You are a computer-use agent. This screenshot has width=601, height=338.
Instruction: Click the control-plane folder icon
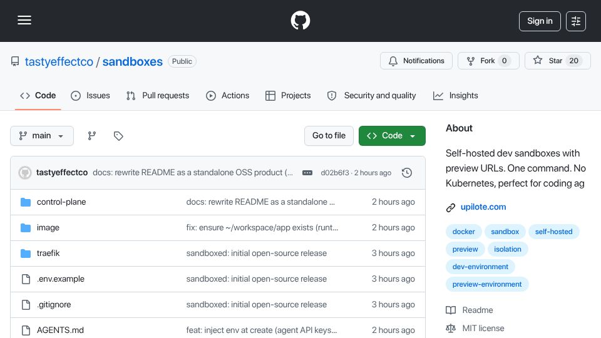pyautogui.click(x=26, y=202)
